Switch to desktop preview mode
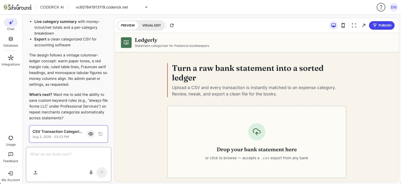 333,25
